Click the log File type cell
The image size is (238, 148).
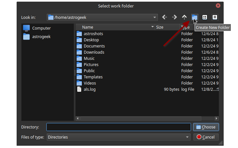pos(187,89)
